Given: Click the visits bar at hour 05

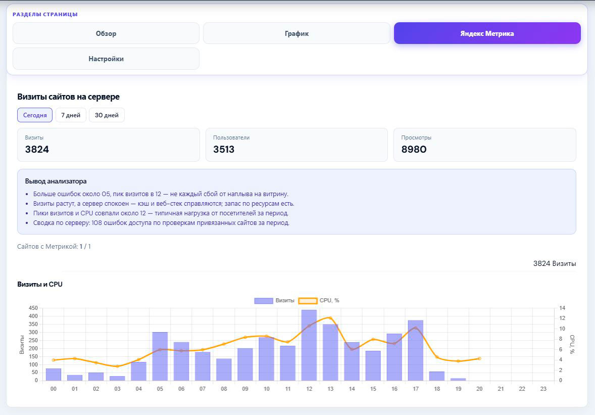Looking at the screenshot, I should 160,356.
